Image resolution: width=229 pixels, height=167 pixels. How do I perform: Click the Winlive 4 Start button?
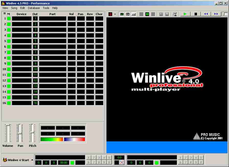point(17,160)
